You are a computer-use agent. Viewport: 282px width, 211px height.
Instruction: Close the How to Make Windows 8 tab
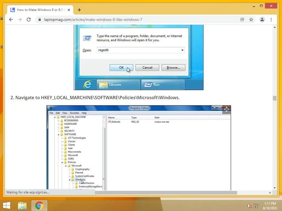69,10
